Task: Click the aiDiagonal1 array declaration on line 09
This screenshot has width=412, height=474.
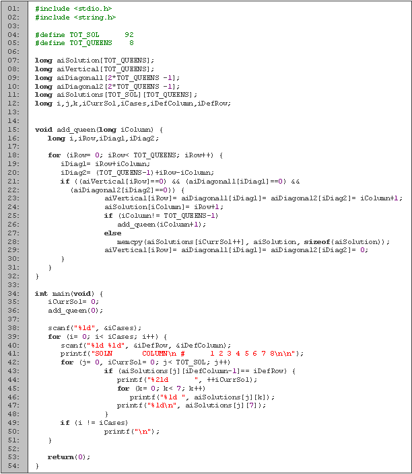Action: [107, 78]
